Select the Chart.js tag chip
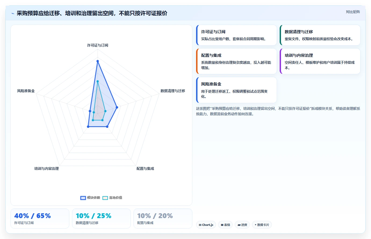Screen dimensions: 371x239 206,225
